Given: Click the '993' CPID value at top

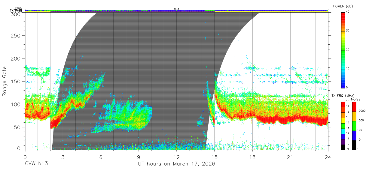Looking at the screenshot, I should 176,9.
